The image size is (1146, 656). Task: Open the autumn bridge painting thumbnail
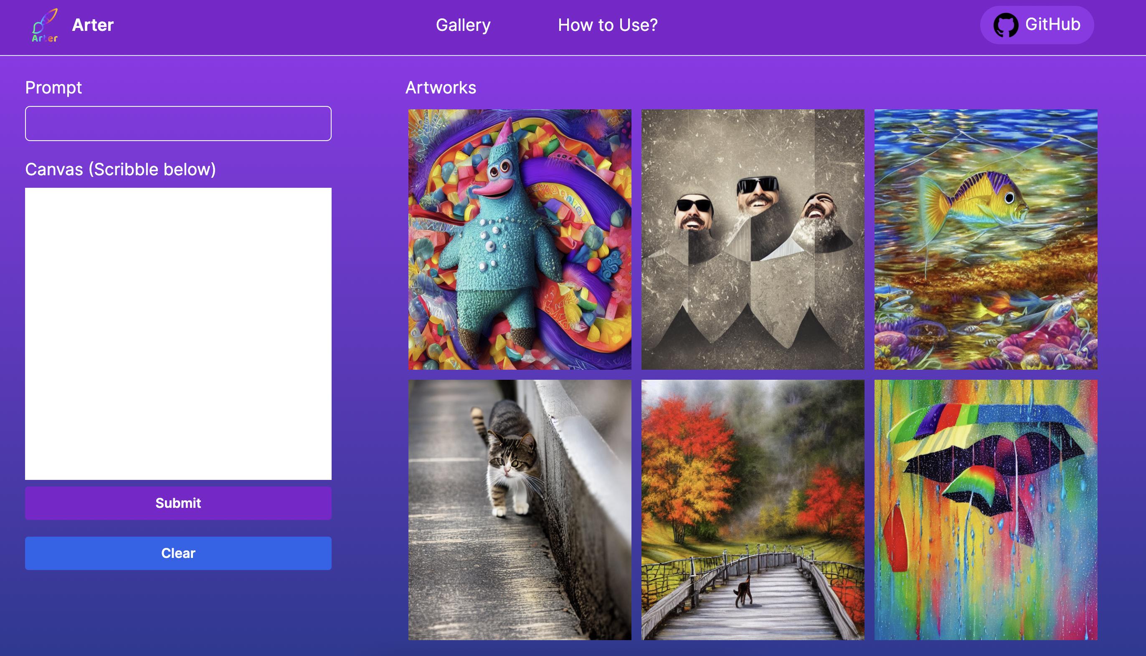(753, 510)
